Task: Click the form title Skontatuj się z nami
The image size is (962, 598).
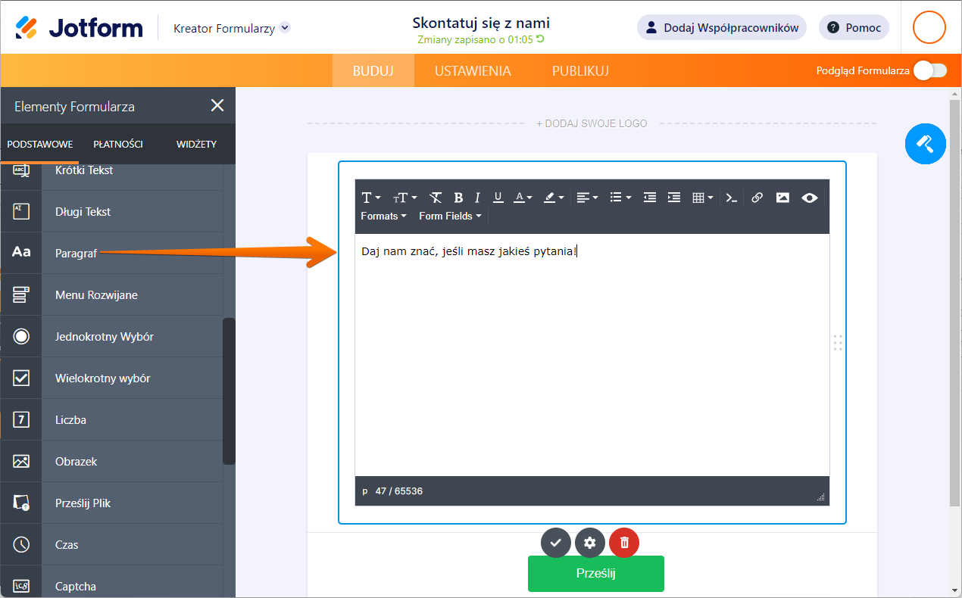Action: [x=481, y=23]
